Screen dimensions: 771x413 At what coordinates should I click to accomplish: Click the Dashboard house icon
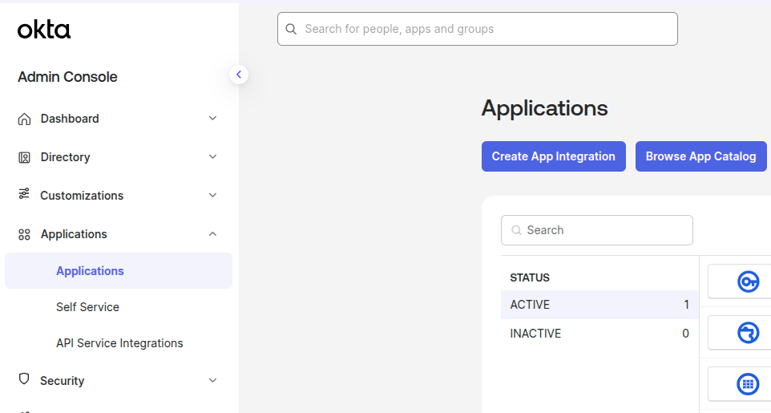pos(24,119)
